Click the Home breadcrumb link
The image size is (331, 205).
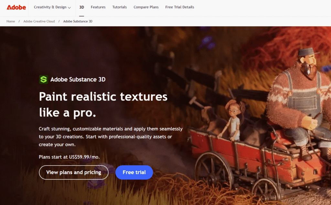[x=10, y=21]
